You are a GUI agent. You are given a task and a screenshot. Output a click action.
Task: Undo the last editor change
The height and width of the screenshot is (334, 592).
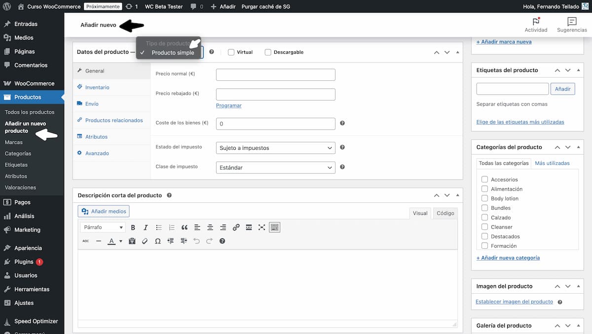[x=197, y=241]
